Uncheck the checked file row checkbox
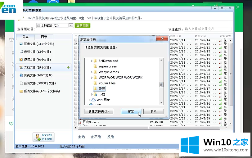This screenshot has height=158, width=252. 76,44
